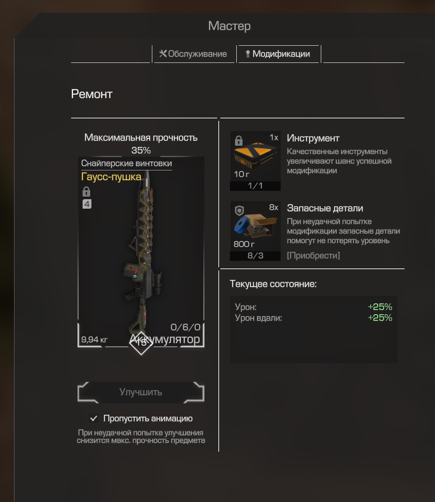The width and height of the screenshot is (435, 502).
Task: Click the diamond 15 badge under weapon
Action: pyautogui.click(x=141, y=342)
